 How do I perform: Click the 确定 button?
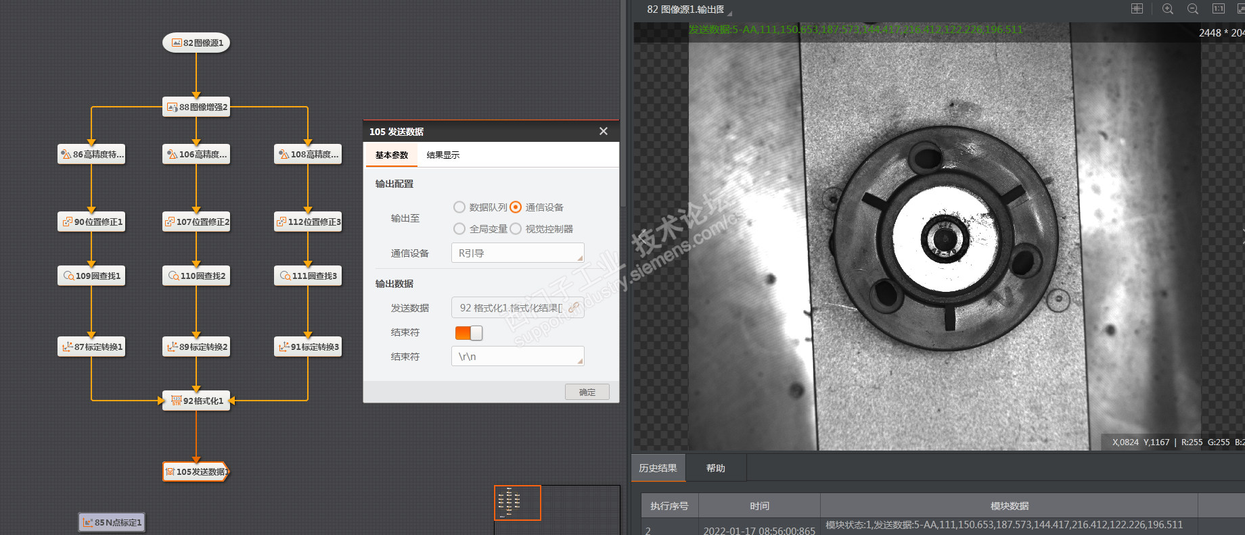click(x=587, y=392)
